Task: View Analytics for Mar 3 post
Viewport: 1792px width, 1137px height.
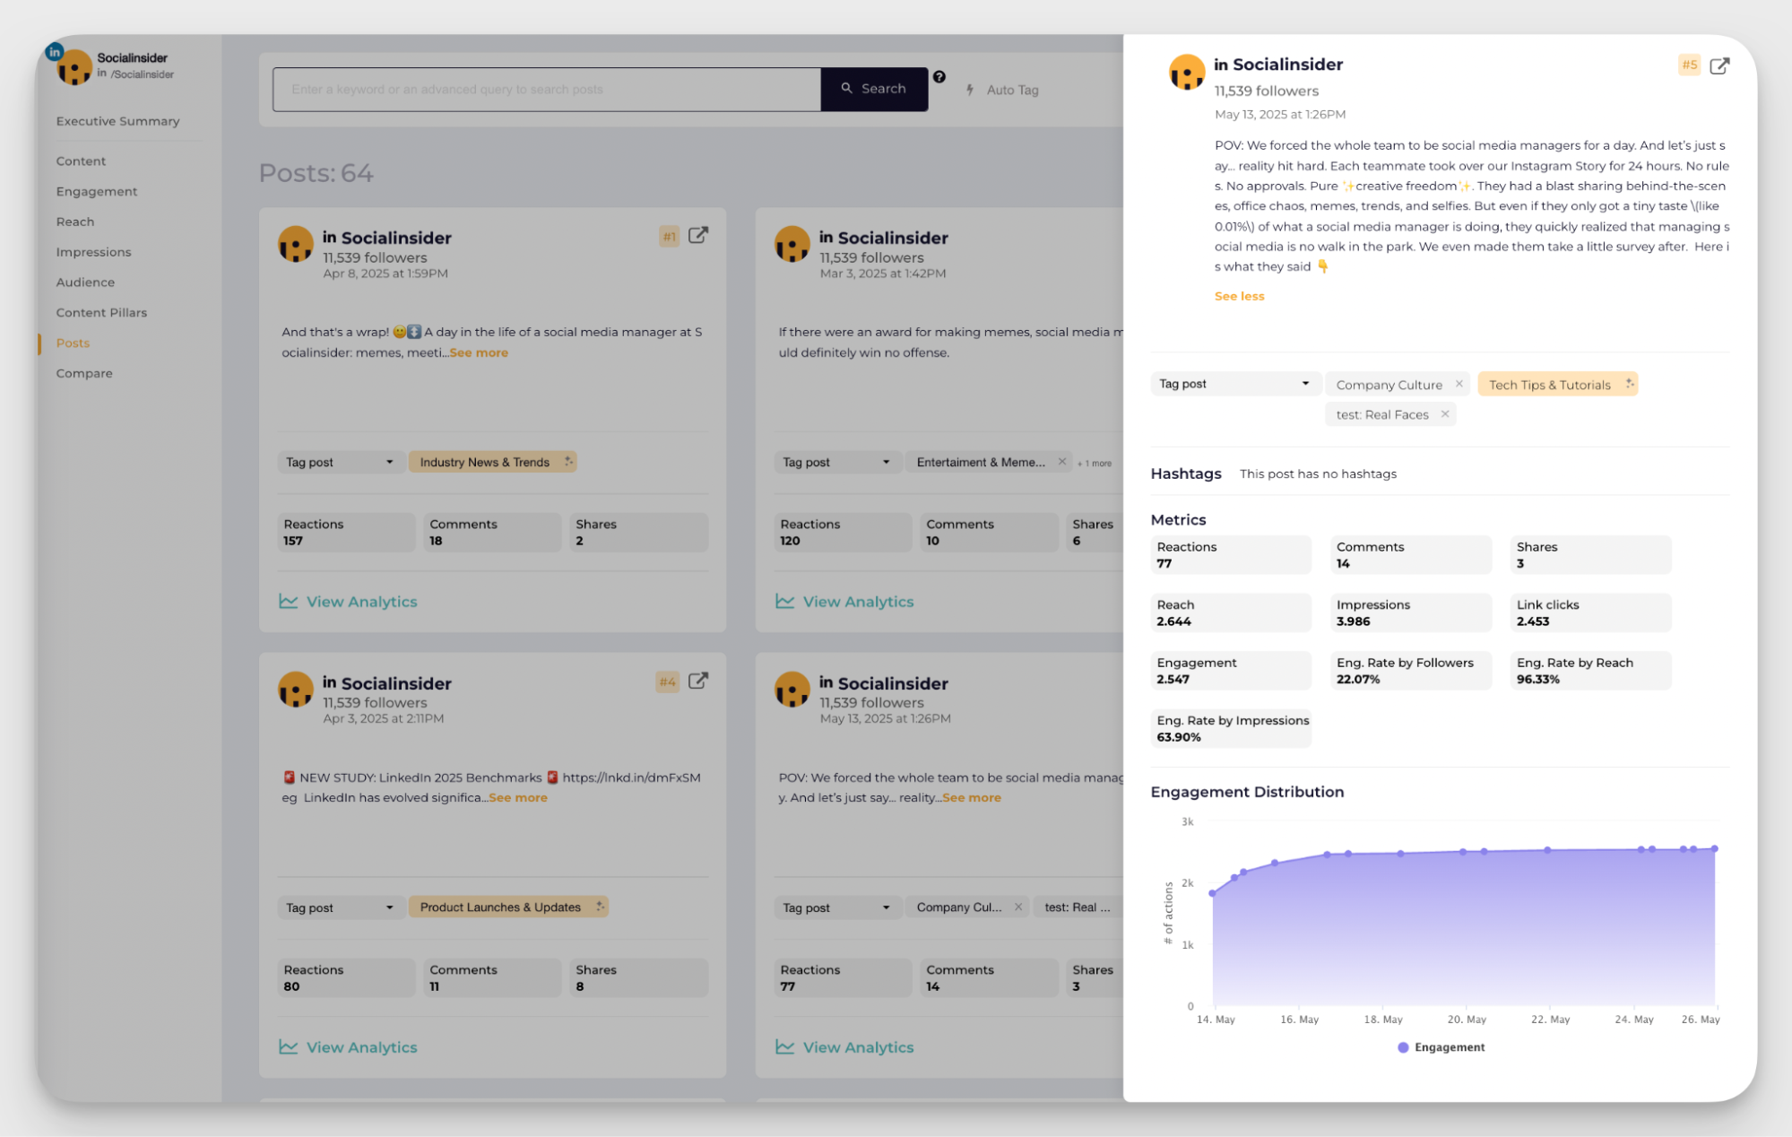Action: click(x=844, y=602)
